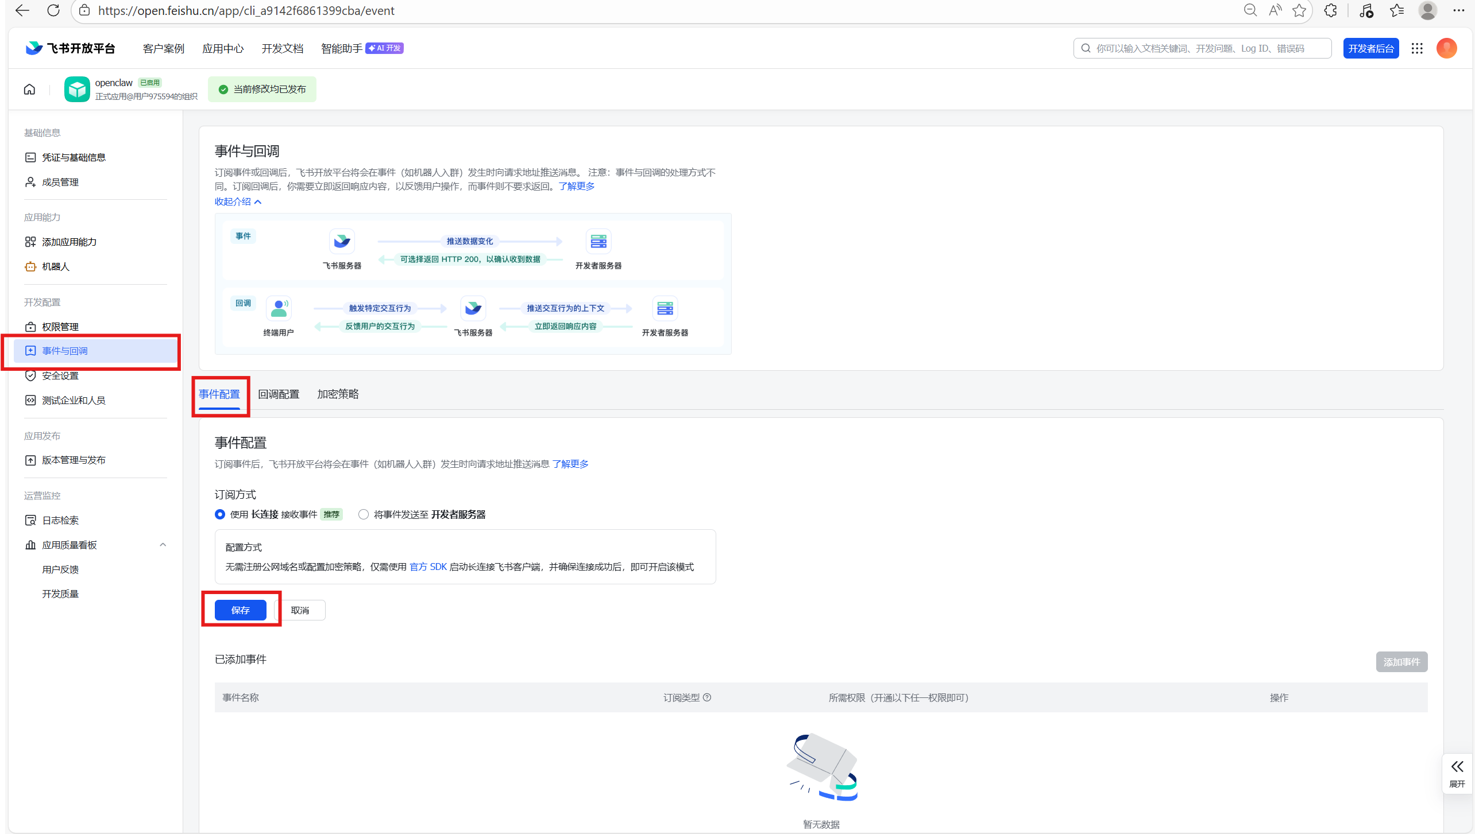Switch to the 加密策略 tab
The height and width of the screenshot is (834, 1475).
click(x=338, y=394)
